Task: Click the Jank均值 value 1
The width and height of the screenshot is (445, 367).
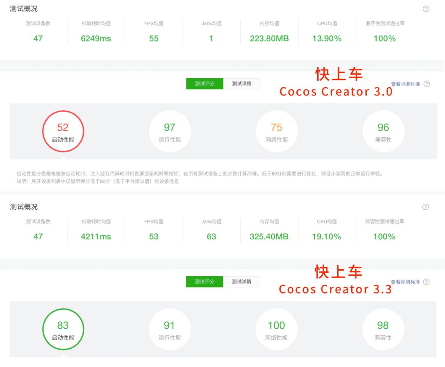Action: point(211,39)
